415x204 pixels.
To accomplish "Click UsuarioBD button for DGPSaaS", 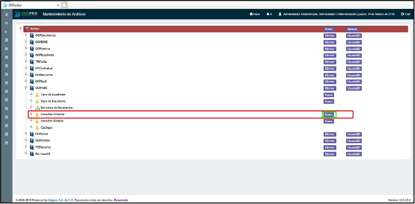I will point(354,81).
